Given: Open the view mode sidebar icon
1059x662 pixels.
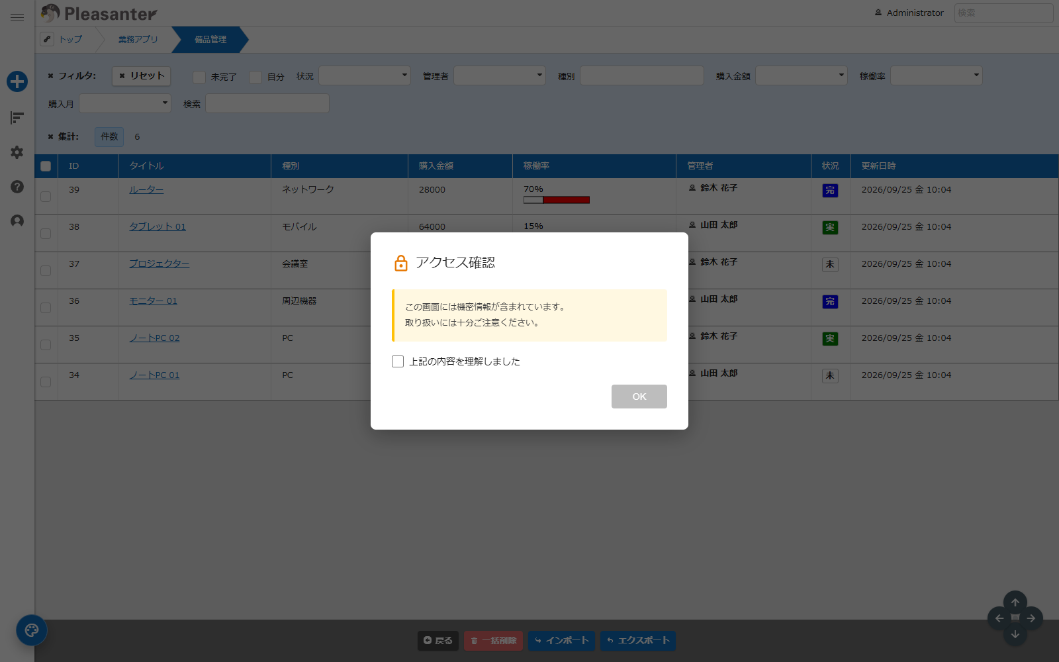Looking at the screenshot, I should (x=17, y=118).
